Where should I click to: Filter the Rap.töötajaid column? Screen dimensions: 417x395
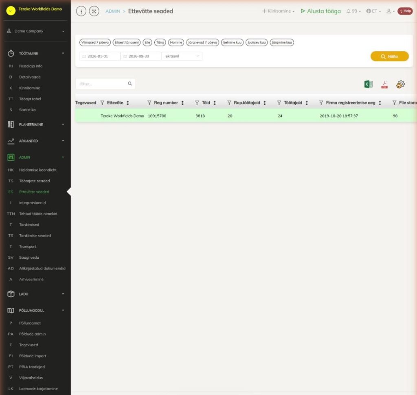pyautogui.click(x=229, y=103)
